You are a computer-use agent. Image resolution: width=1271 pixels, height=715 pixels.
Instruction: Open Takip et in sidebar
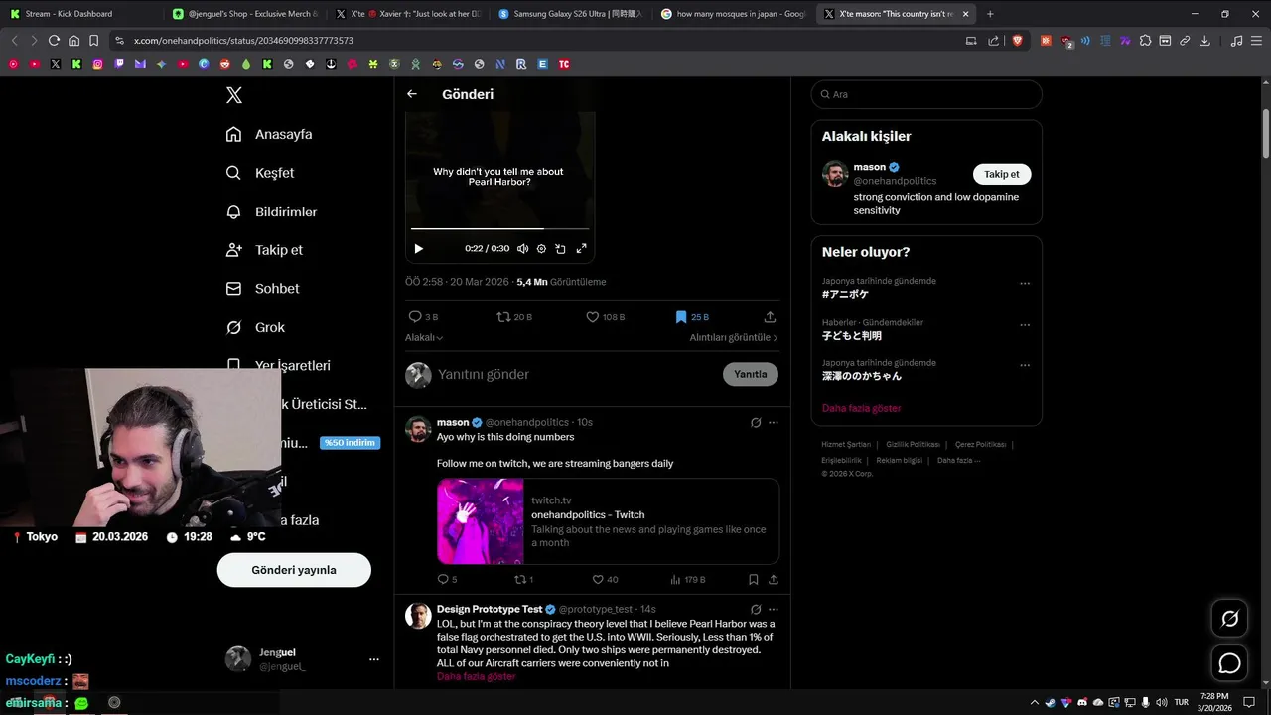[x=264, y=250]
